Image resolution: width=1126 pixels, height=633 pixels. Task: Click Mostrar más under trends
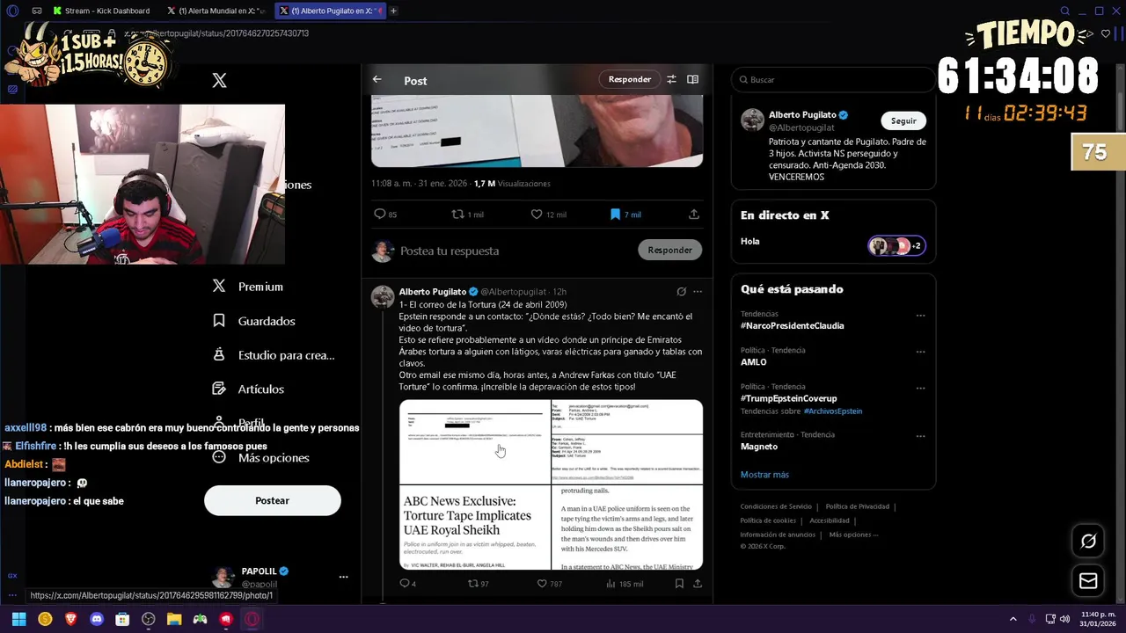tap(764, 474)
